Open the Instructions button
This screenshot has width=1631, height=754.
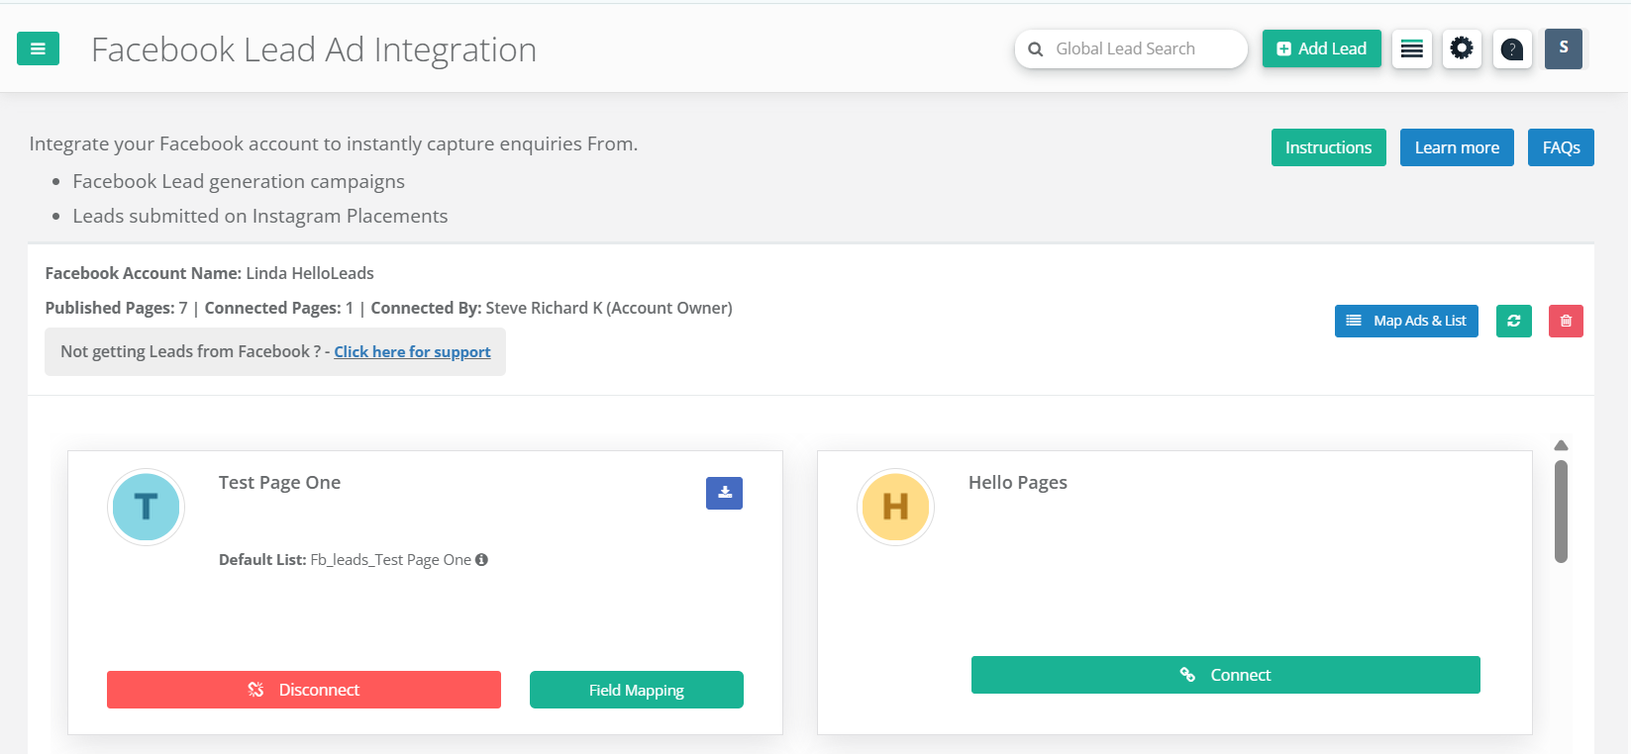[1328, 147]
